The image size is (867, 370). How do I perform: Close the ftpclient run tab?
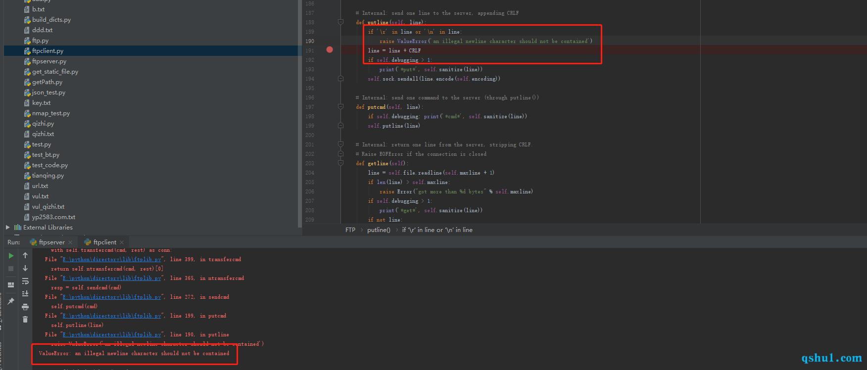pyautogui.click(x=122, y=242)
